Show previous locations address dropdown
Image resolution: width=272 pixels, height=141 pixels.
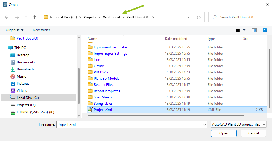pyautogui.click(x=188, y=17)
